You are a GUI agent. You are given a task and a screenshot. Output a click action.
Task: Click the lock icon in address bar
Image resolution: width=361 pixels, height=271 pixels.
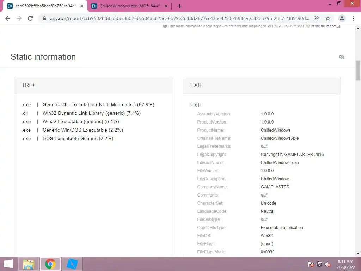[44, 18]
